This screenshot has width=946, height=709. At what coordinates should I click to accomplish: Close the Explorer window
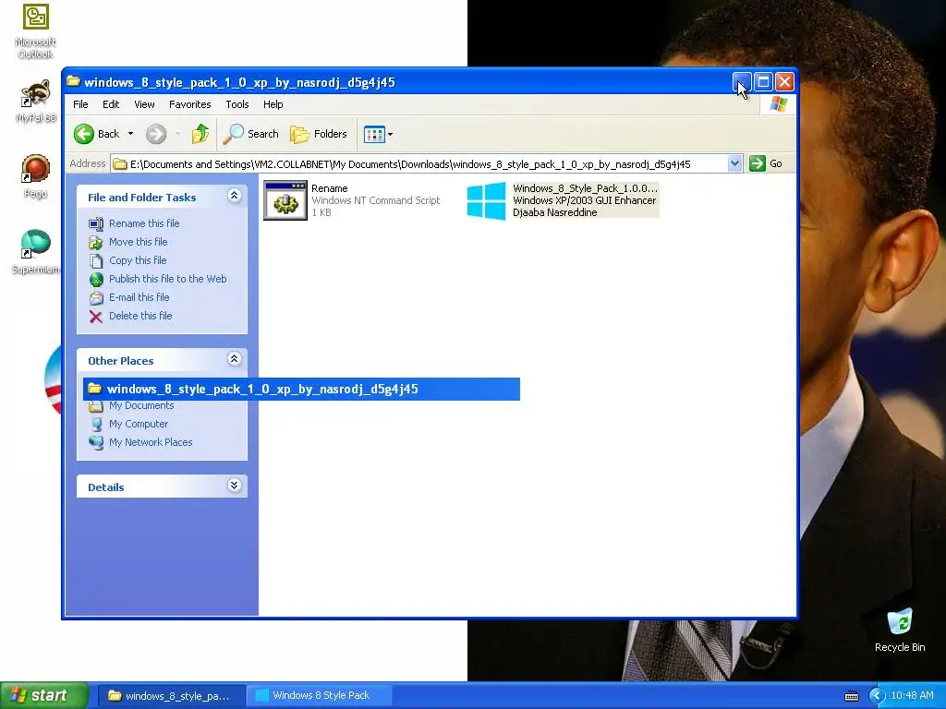[x=784, y=82]
